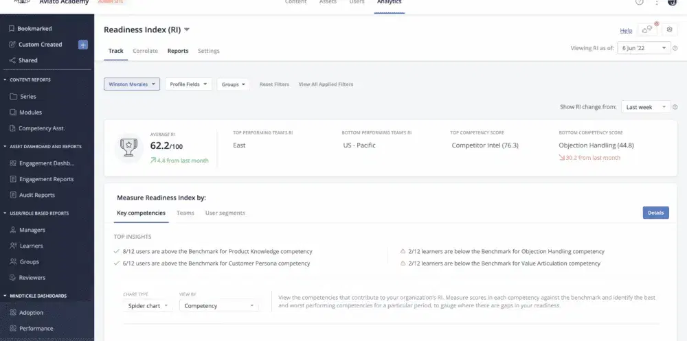
Task: Add a new custom report with plus button
Action: [x=83, y=44]
